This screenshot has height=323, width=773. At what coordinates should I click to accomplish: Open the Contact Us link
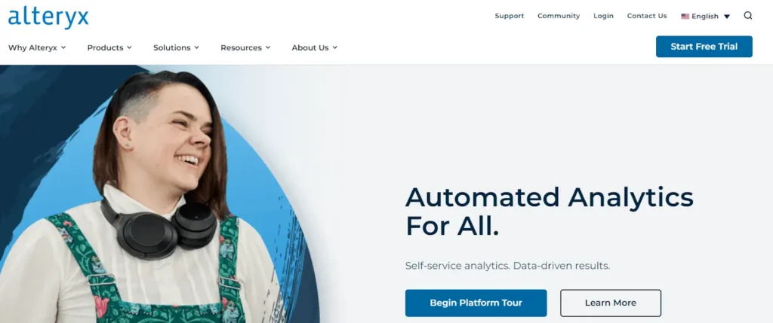[647, 16]
